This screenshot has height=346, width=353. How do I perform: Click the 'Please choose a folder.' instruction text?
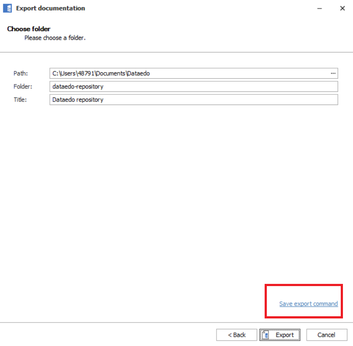55,38
